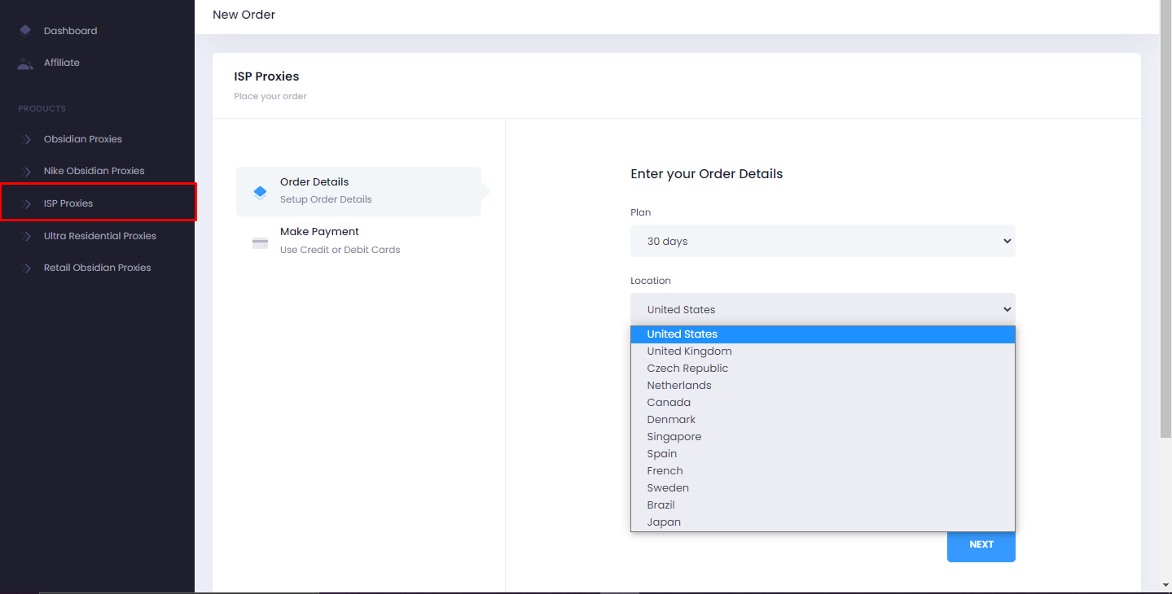
Task: Click the Location field label
Action: [x=650, y=281]
